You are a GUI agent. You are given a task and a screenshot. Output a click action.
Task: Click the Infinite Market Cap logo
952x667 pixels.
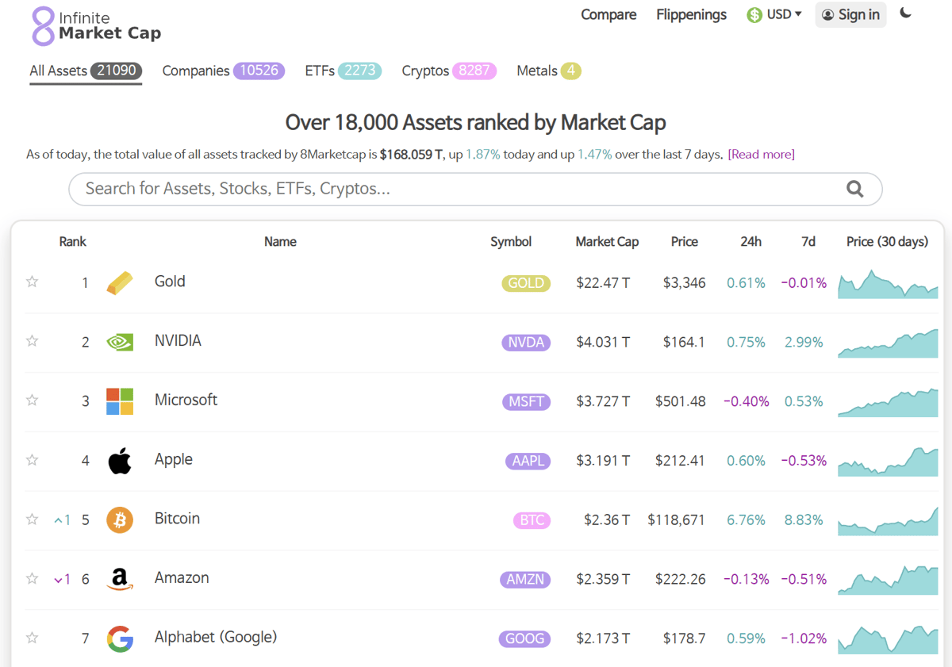[x=95, y=25]
